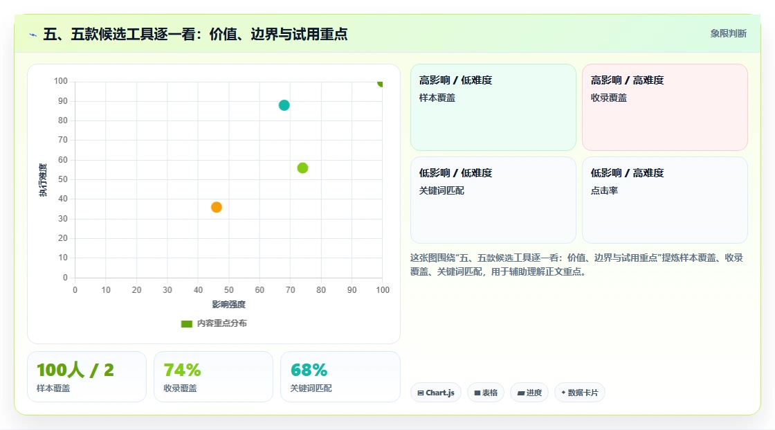Viewport: 775px width, 430px height.
Task: Click the lightning icon beside section title
Action: pyautogui.click(x=33, y=35)
